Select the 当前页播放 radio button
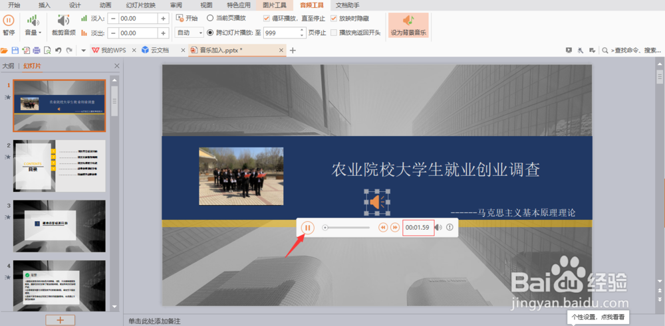Image resolution: width=665 pixels, height=326 pixels. coord(210,18)
